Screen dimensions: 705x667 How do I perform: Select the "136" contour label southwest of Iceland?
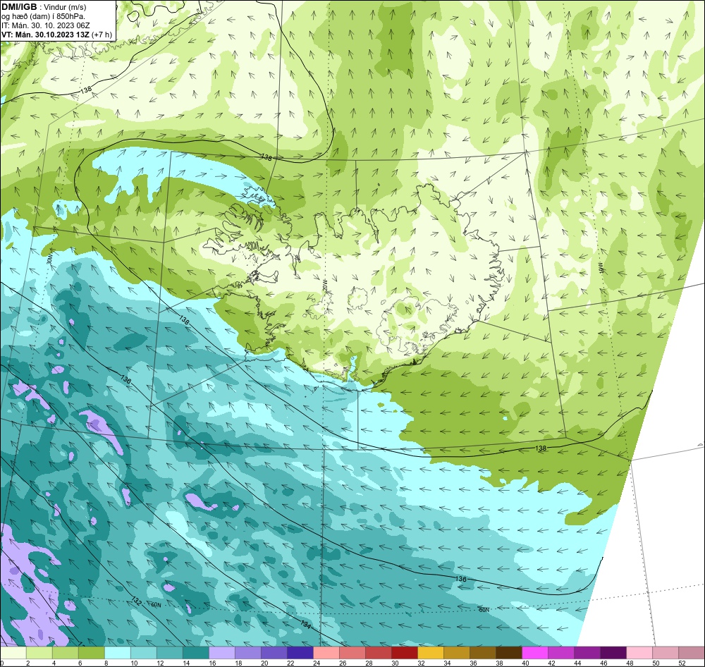point(126,379)
